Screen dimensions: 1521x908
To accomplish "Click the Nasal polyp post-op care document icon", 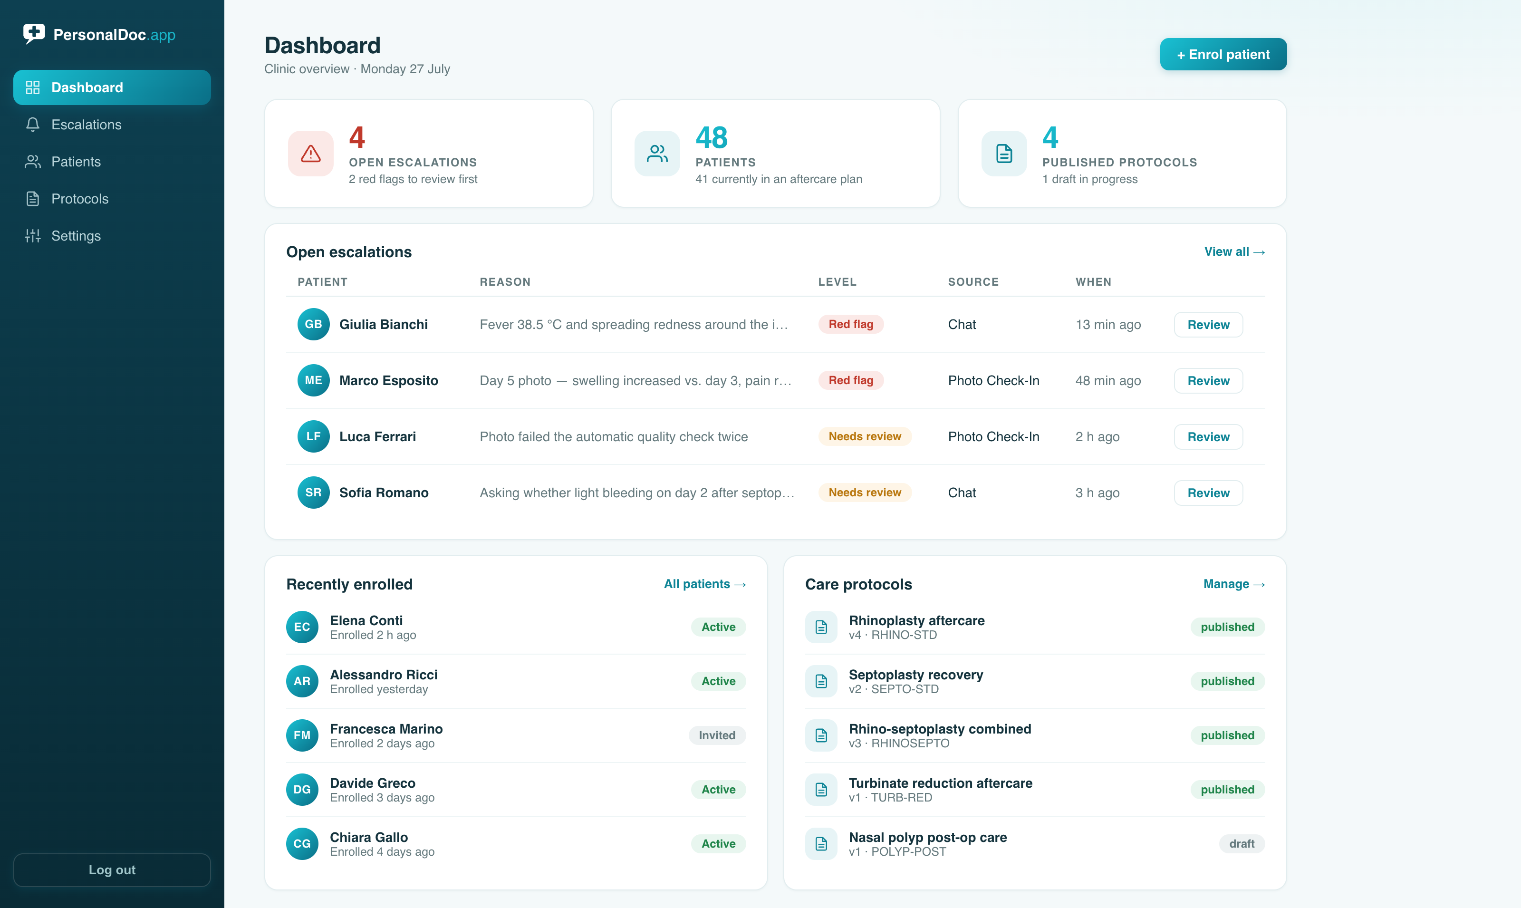I will click(x=821, y=844).
